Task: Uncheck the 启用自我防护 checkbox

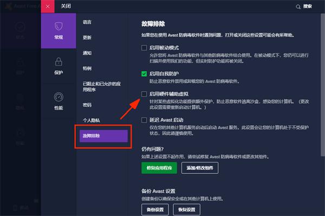Action: pyautogui.click(x=144, y=73)
